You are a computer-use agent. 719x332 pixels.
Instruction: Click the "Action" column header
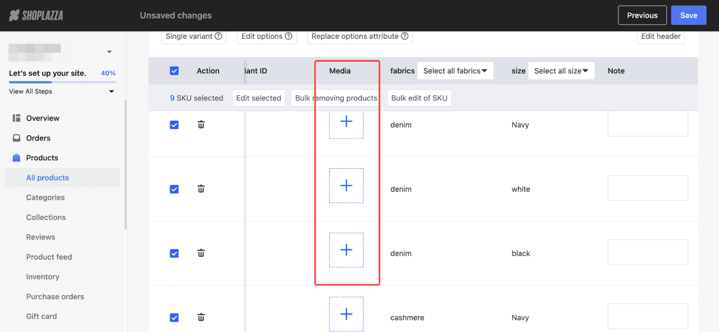pyautogui.click(x=208, y=71)
